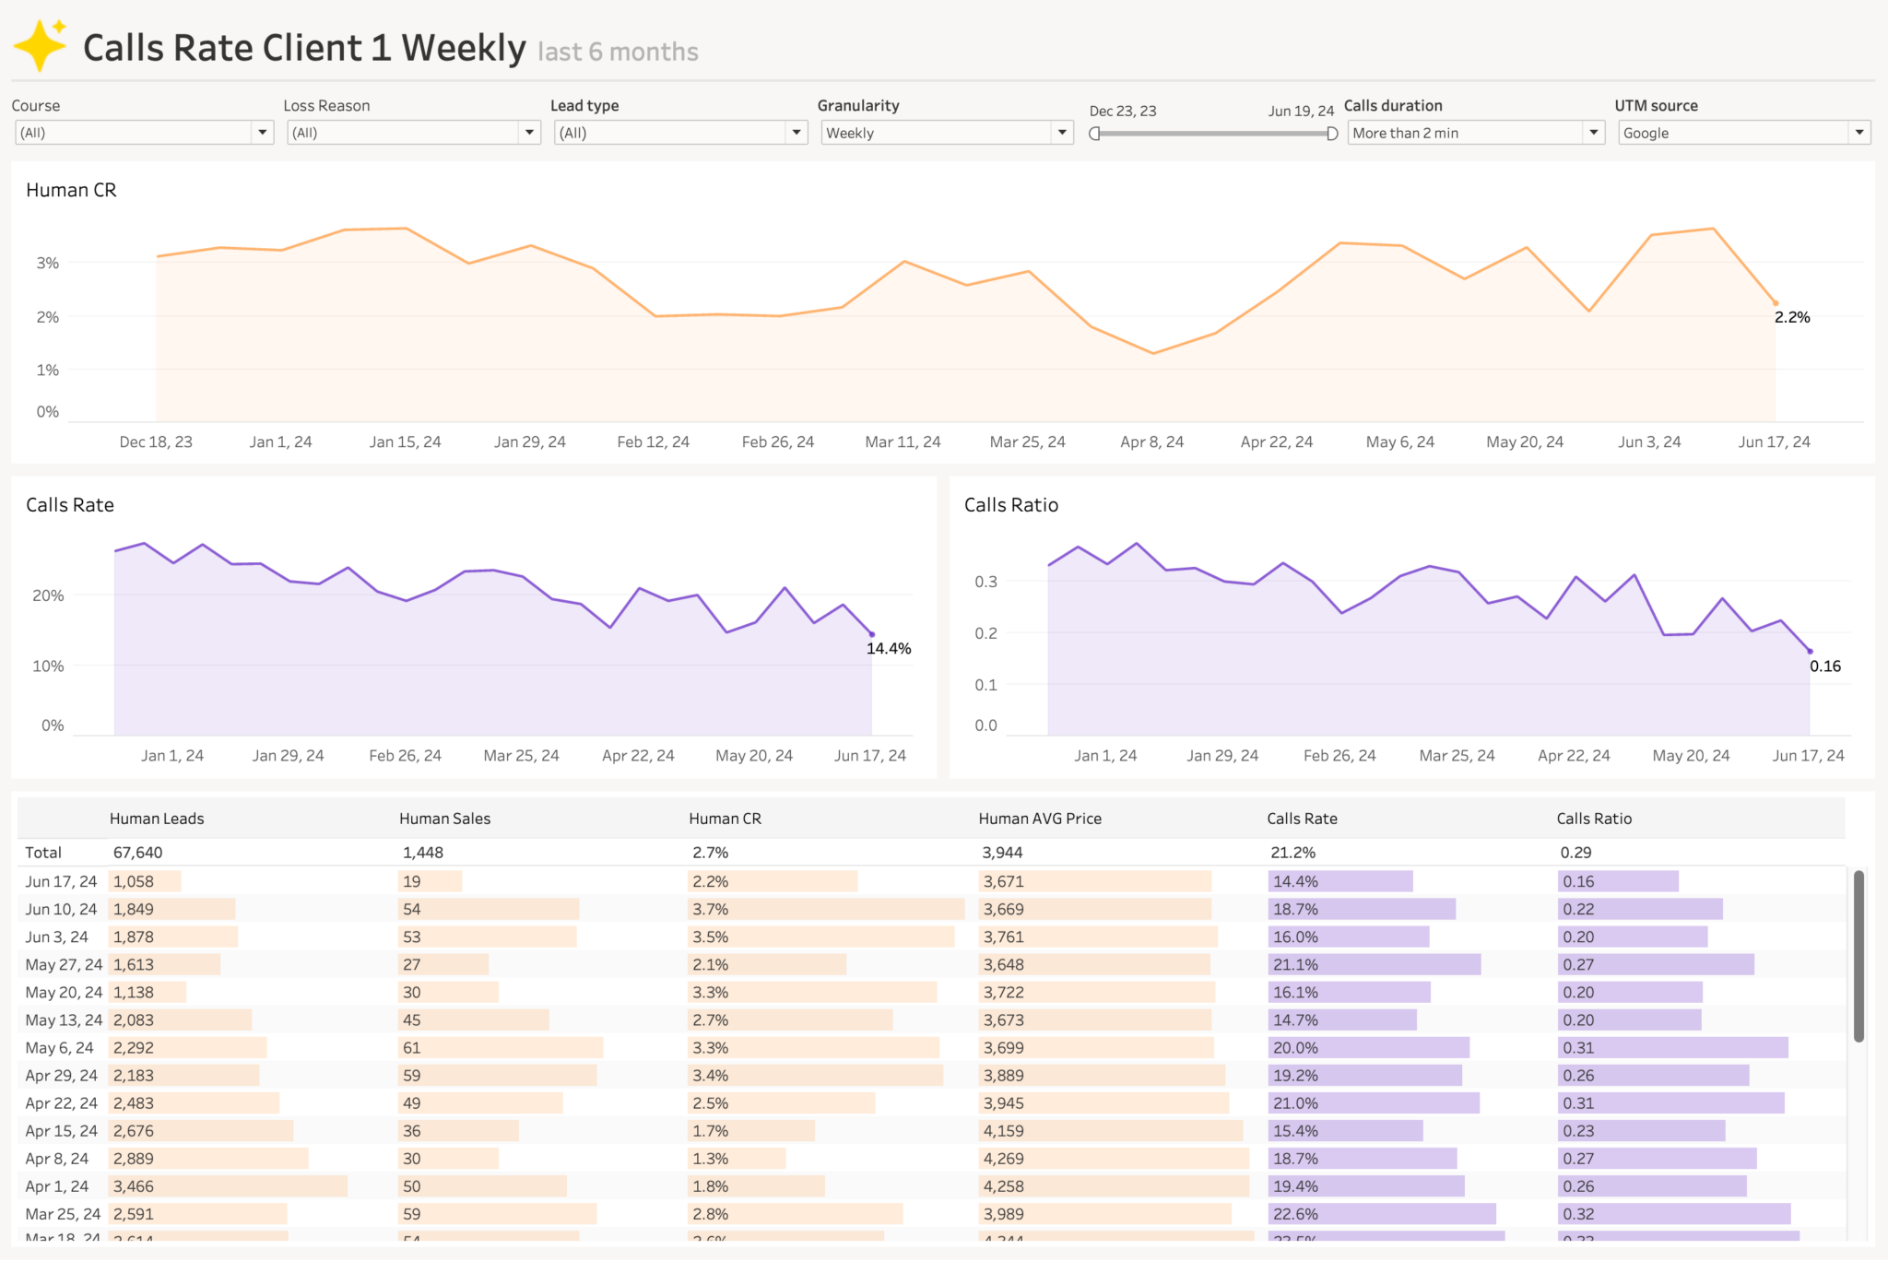
Task: Open the Course filter dropdown
Action: point(263,133)
